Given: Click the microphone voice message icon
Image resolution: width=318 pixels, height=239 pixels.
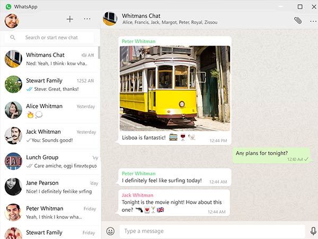Looking at the screenshot, I should (313, 231).
